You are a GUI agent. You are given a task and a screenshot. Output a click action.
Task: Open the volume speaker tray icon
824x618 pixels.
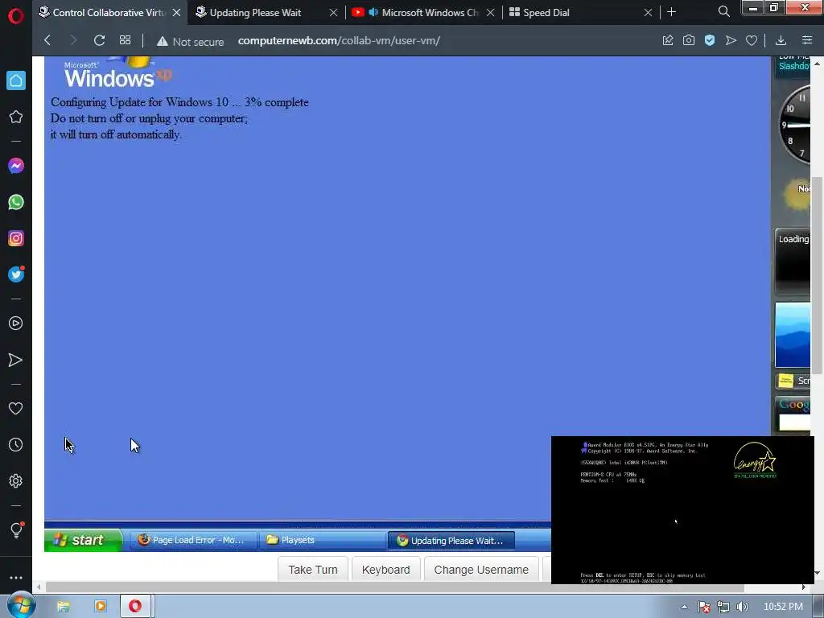(x=742, y=607)
